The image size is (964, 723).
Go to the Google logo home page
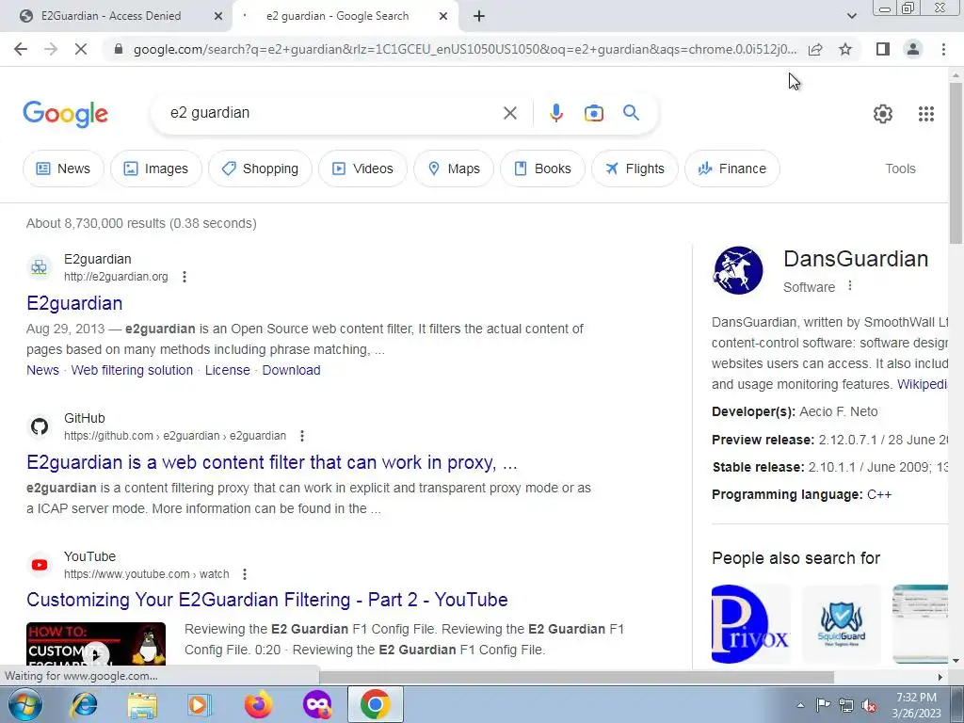coord(65,114)
